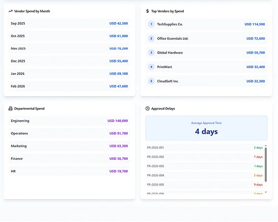Click the Average Approval Time label
Viewport: 278px width, 222px height.
pyautogui.click(x=206, y=123)
